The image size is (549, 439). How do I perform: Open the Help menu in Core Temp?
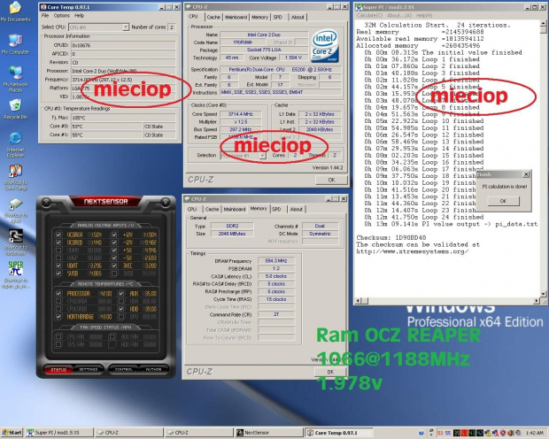(79, 15)
